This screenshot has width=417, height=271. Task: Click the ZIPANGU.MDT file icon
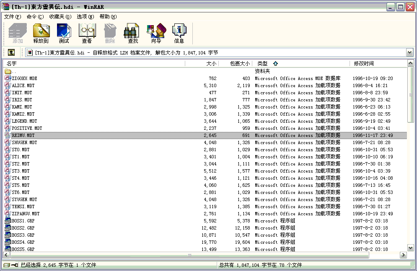coord(8,214)
